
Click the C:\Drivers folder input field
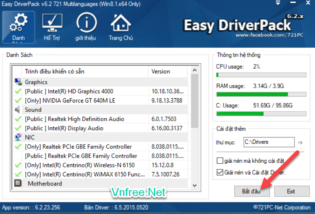[269, 142]
